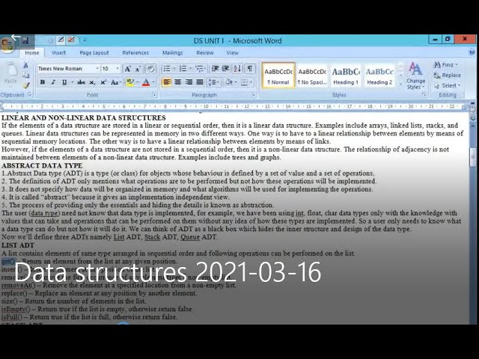
Task: Click the Shading paint bucket icon
Action: (228, 82)
